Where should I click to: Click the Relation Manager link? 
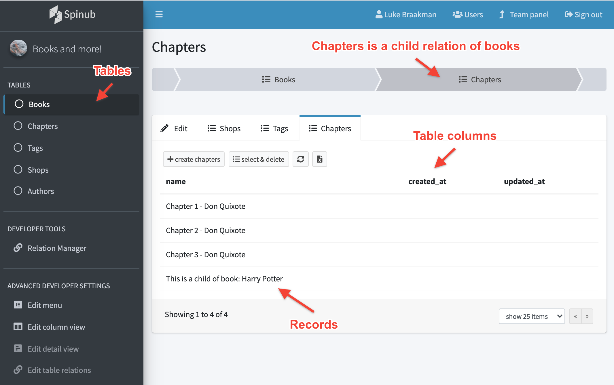(57, 248)
